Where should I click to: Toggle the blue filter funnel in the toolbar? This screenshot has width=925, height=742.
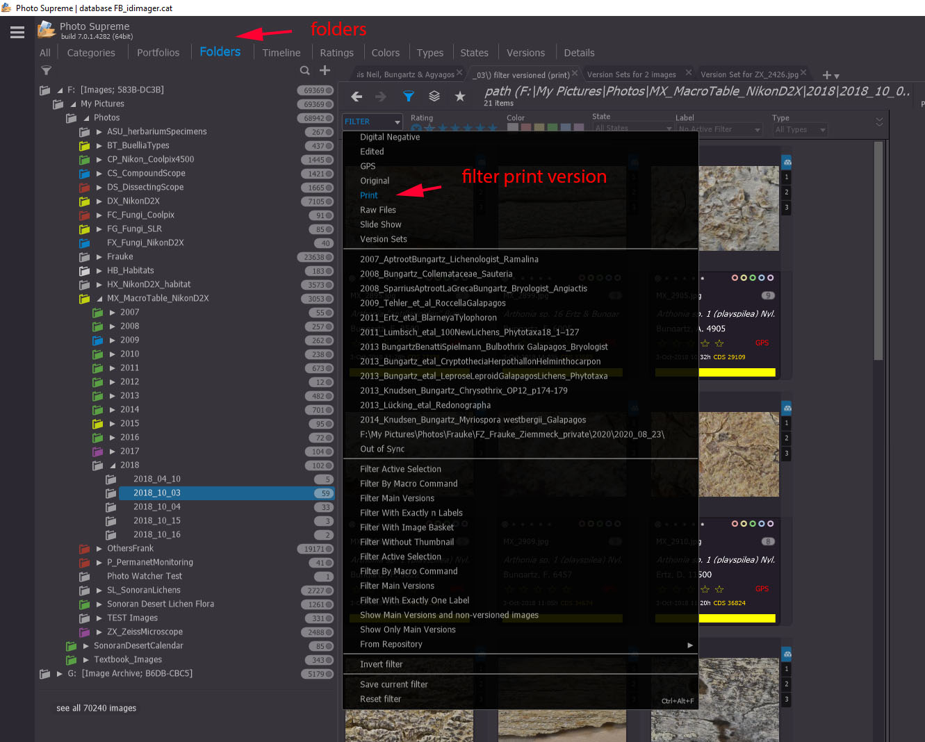(x=409, y=97)
